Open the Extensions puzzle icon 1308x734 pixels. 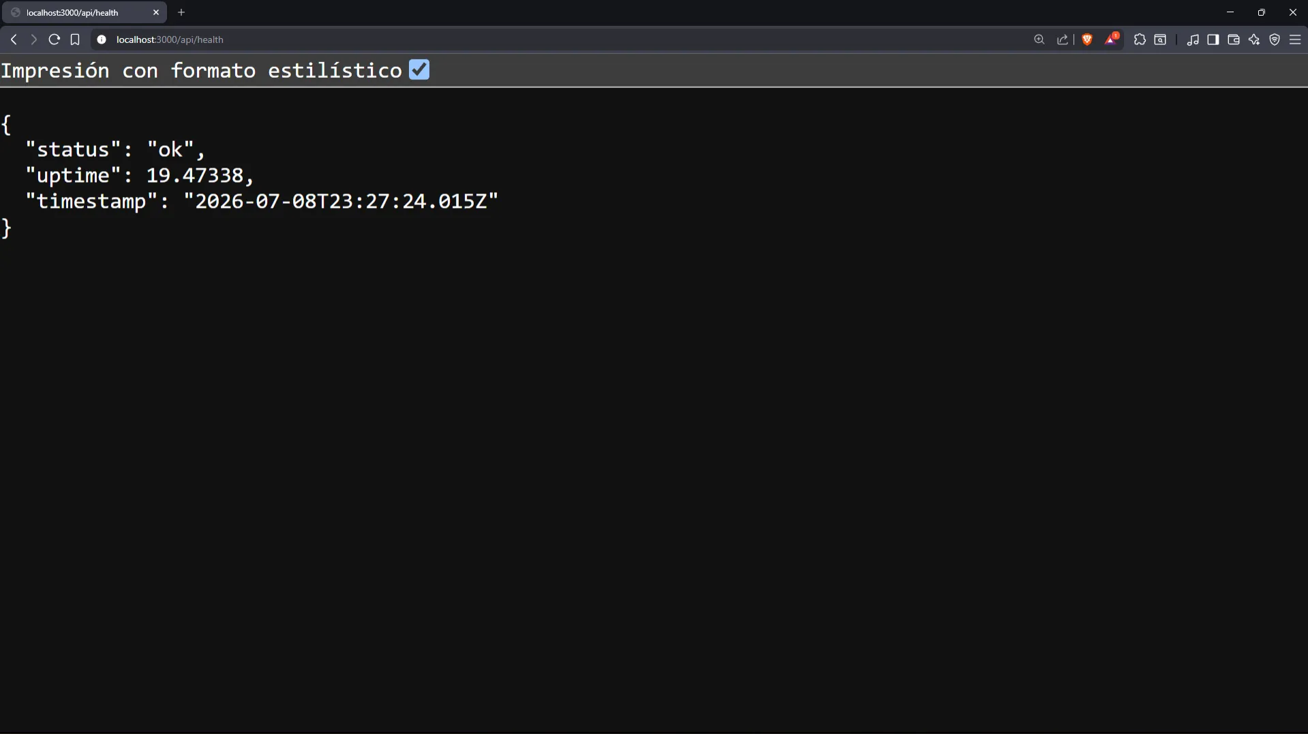pyautogui.click(x=1140, y=40)
